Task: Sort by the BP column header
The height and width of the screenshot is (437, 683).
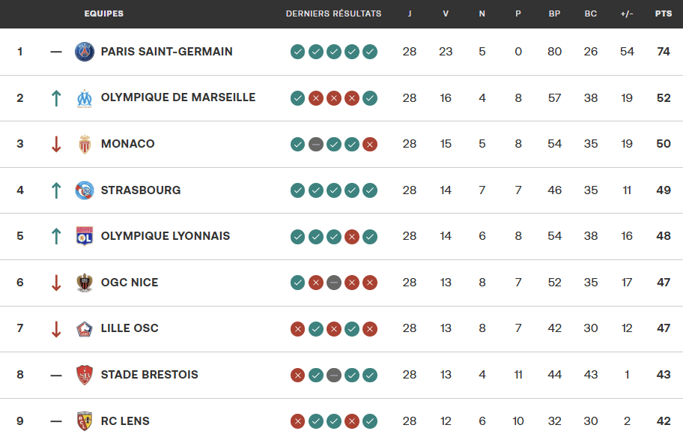Action: (554, 14)
